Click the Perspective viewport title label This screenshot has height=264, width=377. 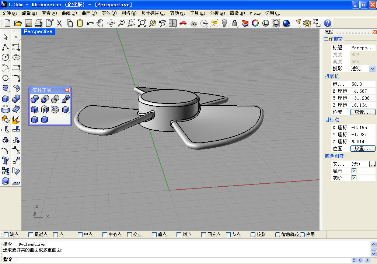click(x=38, y=31)
